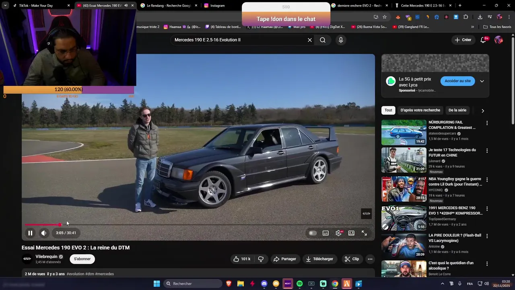
Task: Select the Tout filter chip
Action: click(388, 110)
